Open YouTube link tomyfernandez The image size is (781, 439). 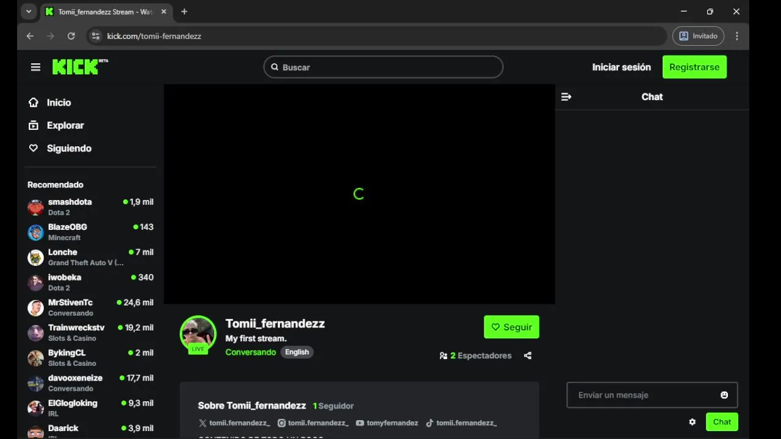pos(387,423)
